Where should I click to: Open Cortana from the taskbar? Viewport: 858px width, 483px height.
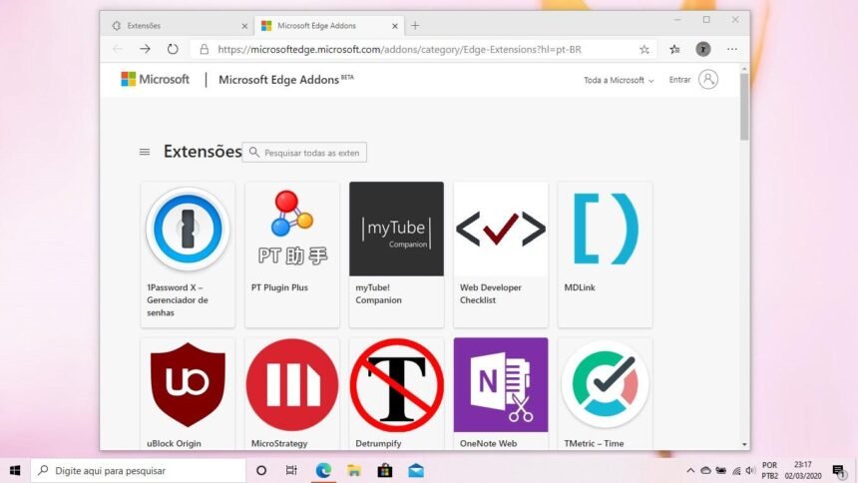tap(261, 470)
